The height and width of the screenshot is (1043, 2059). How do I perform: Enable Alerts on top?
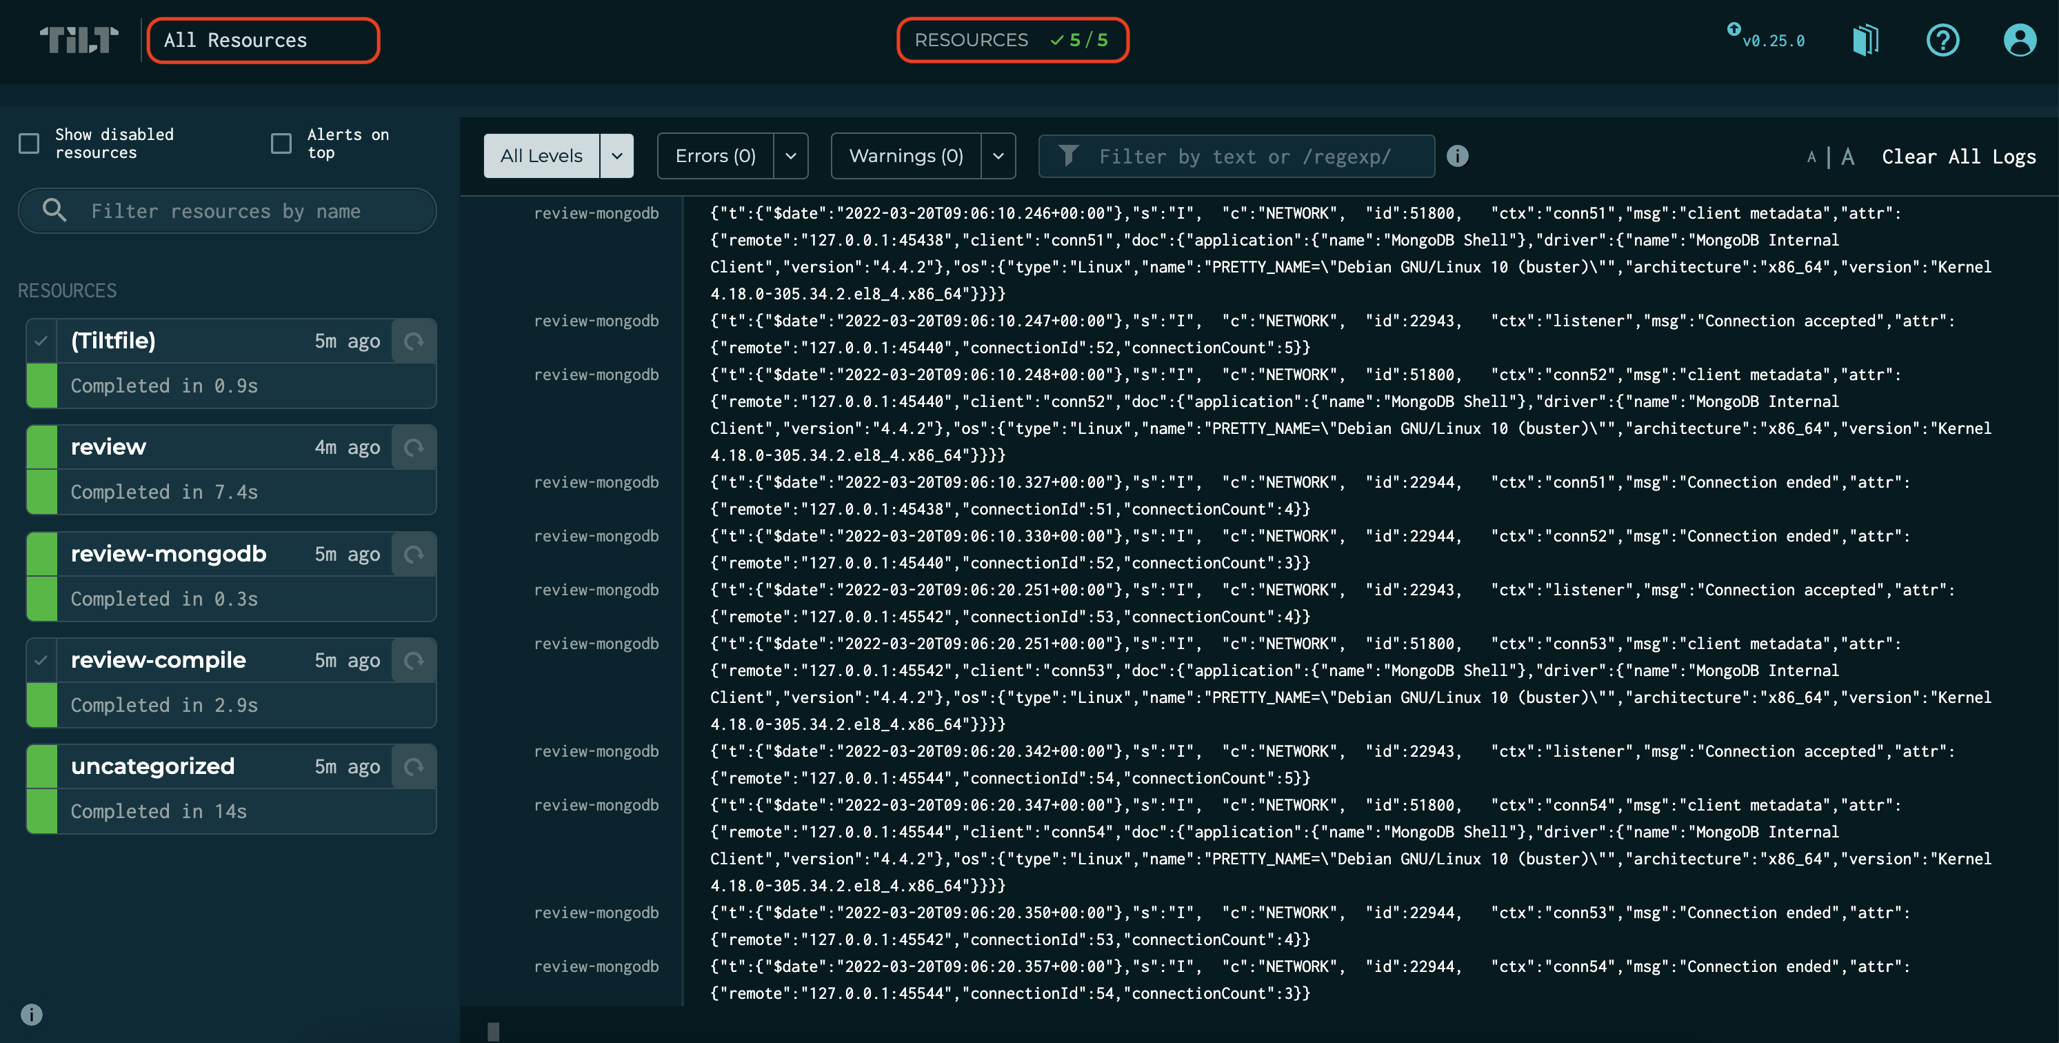click(281, 143)
